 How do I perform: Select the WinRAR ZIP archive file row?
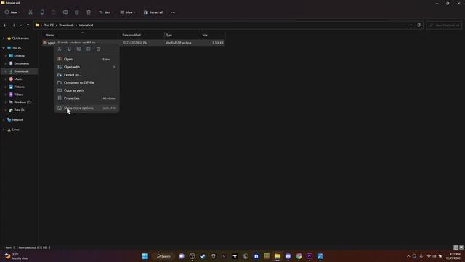[134, 43]
